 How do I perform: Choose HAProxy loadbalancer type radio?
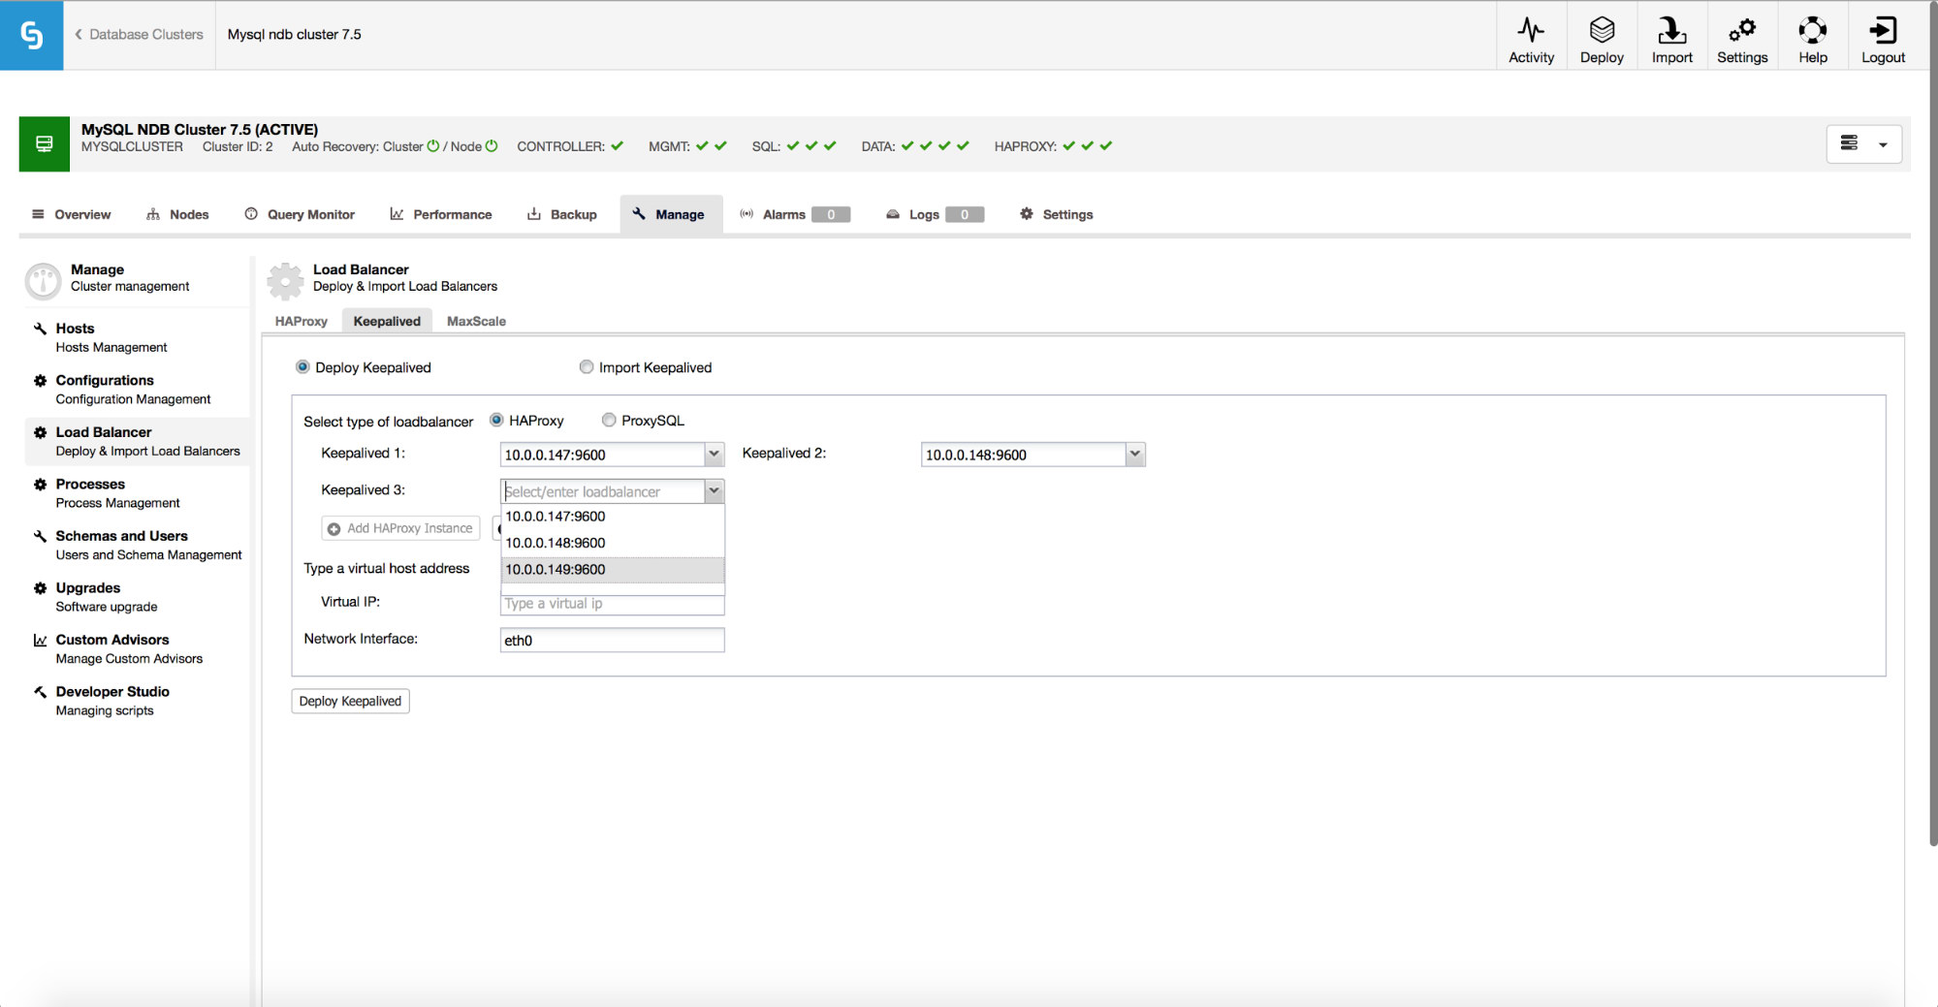pos(496,421)
